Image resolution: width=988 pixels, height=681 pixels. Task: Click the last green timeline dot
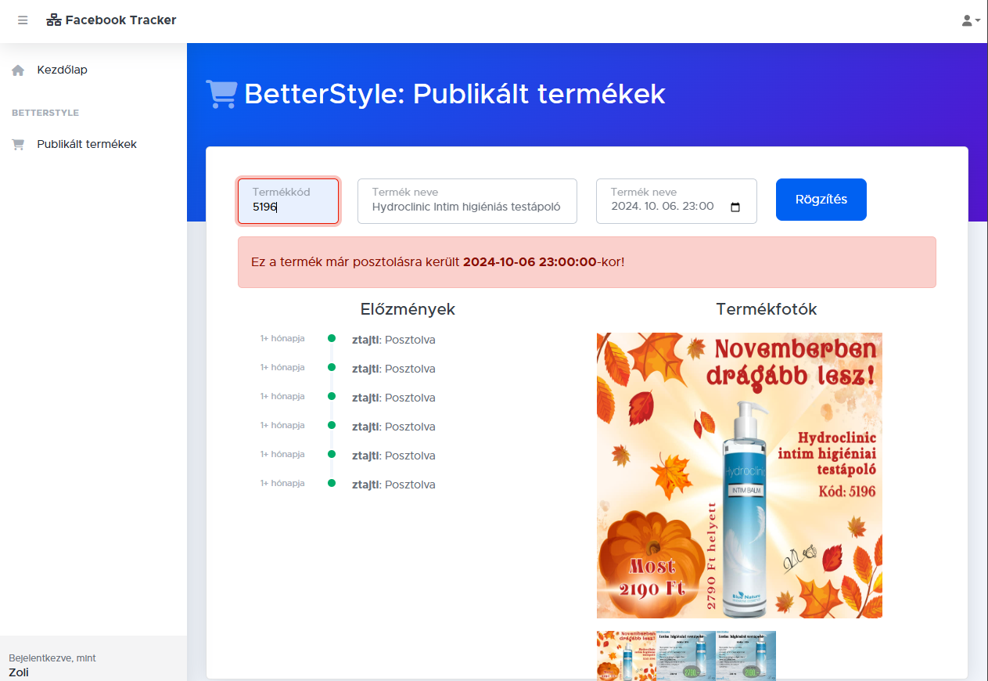[x=332, y=483]
